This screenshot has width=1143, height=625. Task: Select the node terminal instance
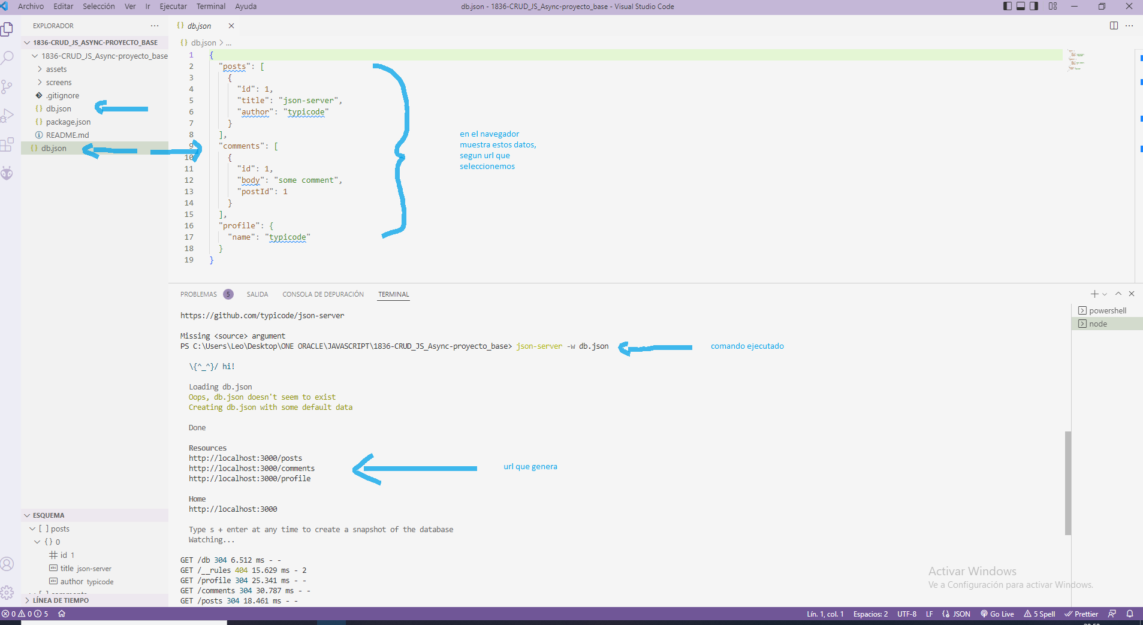[1107, 324]
